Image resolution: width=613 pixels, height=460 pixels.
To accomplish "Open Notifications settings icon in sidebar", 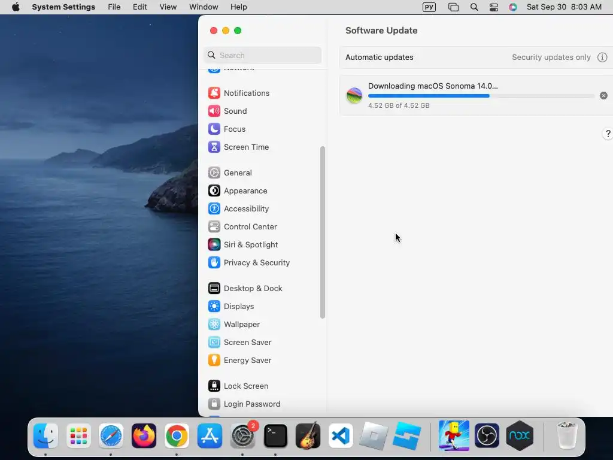I will (214, 93).
